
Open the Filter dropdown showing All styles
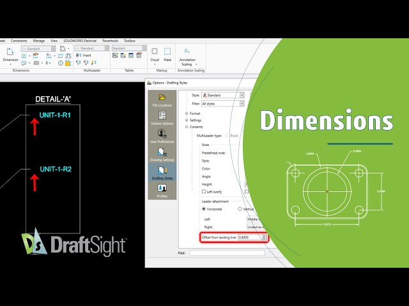(223, 103)
